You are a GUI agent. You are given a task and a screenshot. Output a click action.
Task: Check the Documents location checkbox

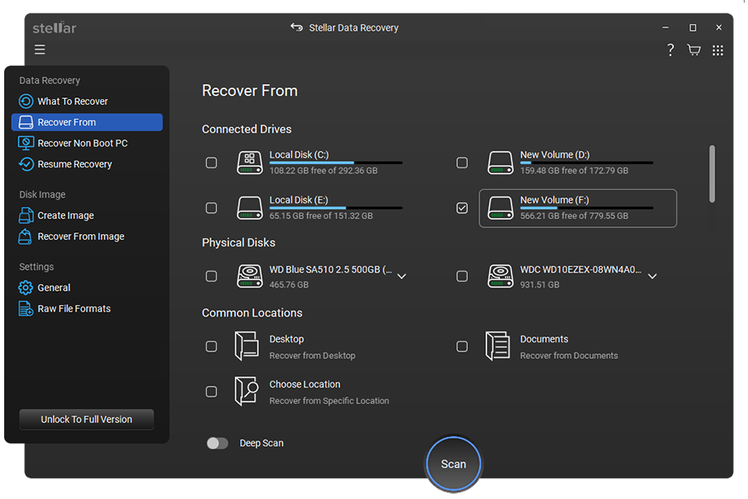(x=462, y=346)
